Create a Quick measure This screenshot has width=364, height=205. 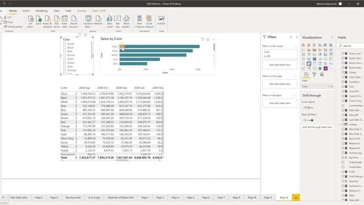click(149, 22)
